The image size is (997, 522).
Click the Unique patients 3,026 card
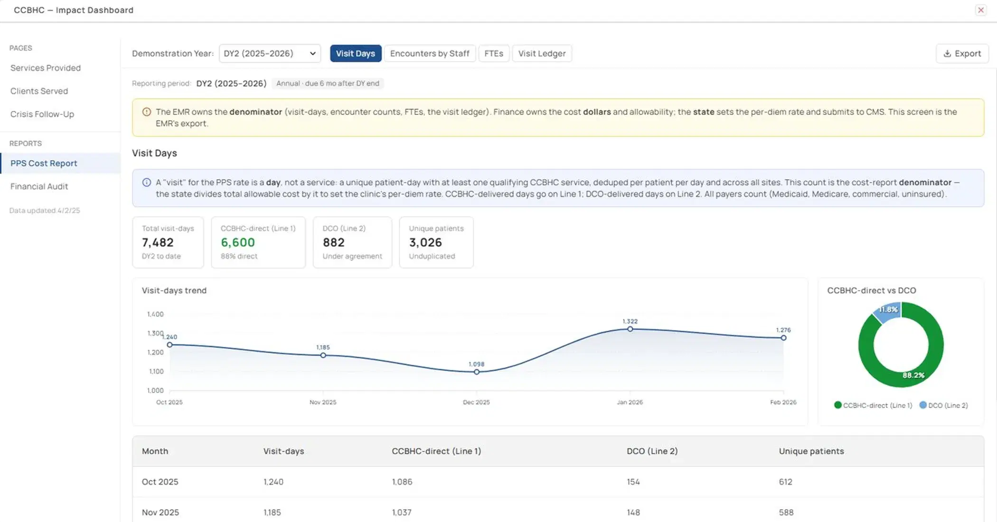click(x=436, y=242)
